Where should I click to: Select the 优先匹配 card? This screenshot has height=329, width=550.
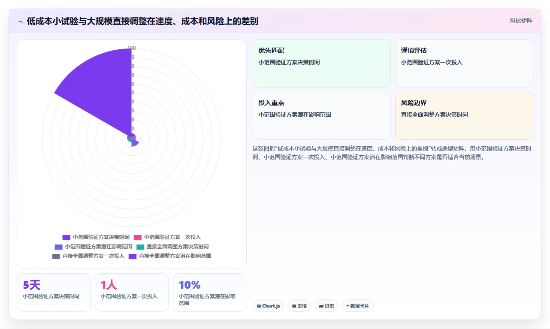(x=322, y=63)
